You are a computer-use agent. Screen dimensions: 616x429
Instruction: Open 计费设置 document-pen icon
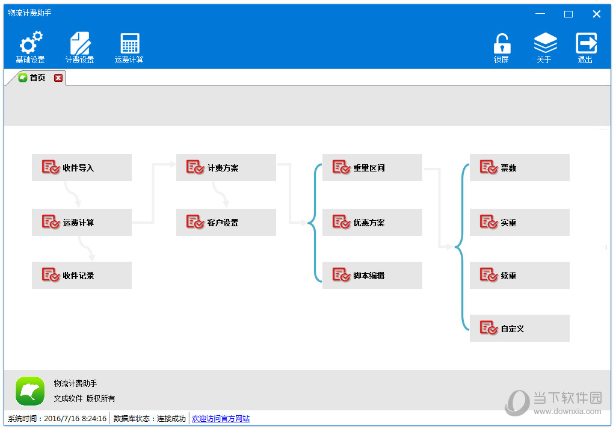point(80,43)
